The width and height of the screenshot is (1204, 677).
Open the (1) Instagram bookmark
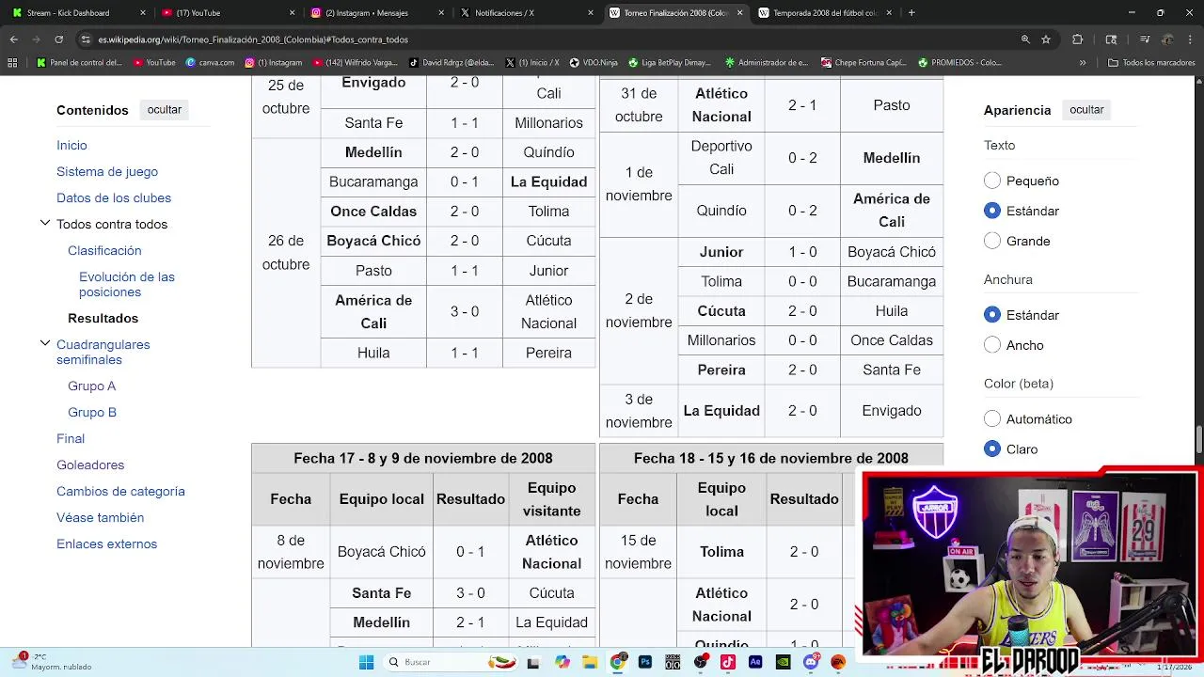[274, 63]
